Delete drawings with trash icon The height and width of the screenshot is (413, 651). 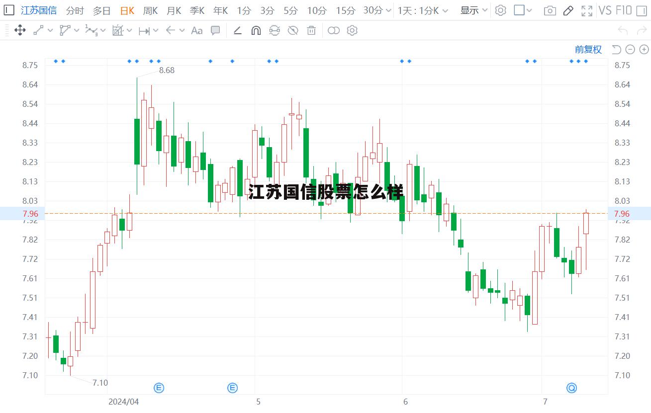pos(311,30)
